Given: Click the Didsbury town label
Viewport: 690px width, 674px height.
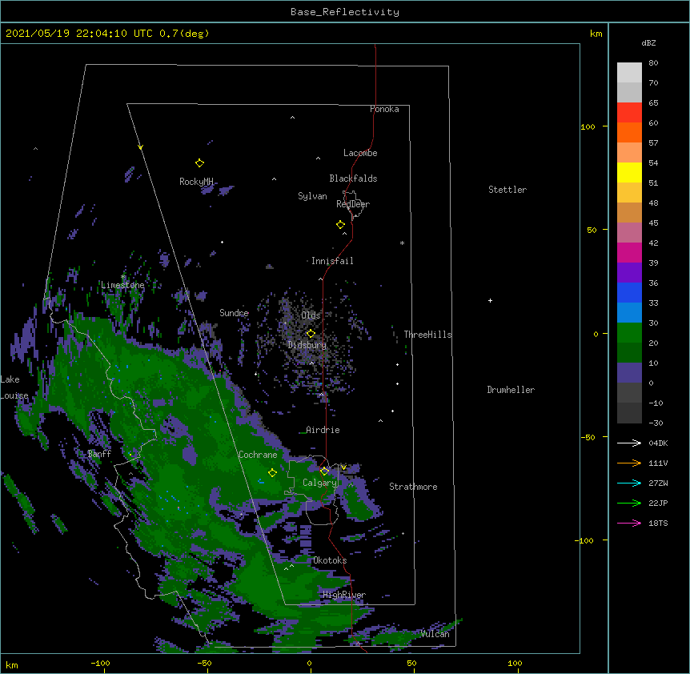Looking at the screenshot, I should tap(307, 345).
